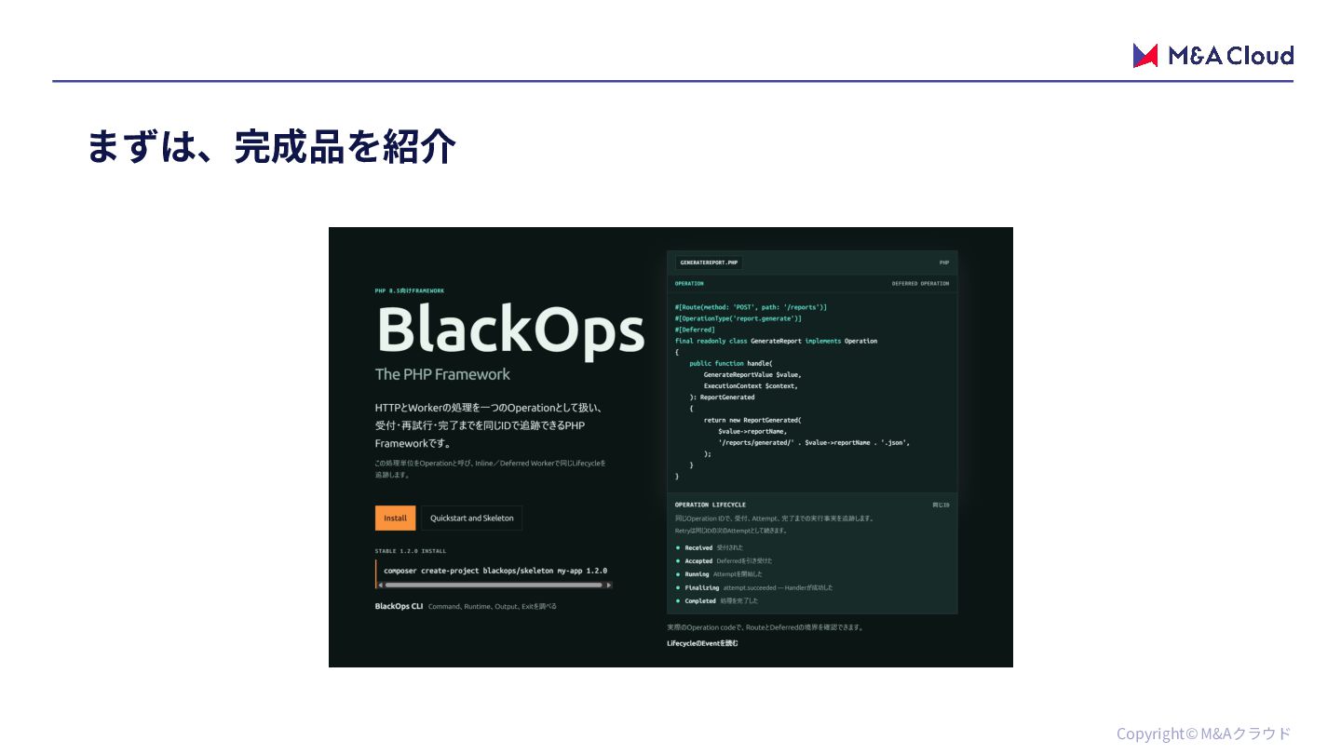
Task: Click "Command、Runtime、Output、Exitを調べる" description text
Action: pos(493,606)
